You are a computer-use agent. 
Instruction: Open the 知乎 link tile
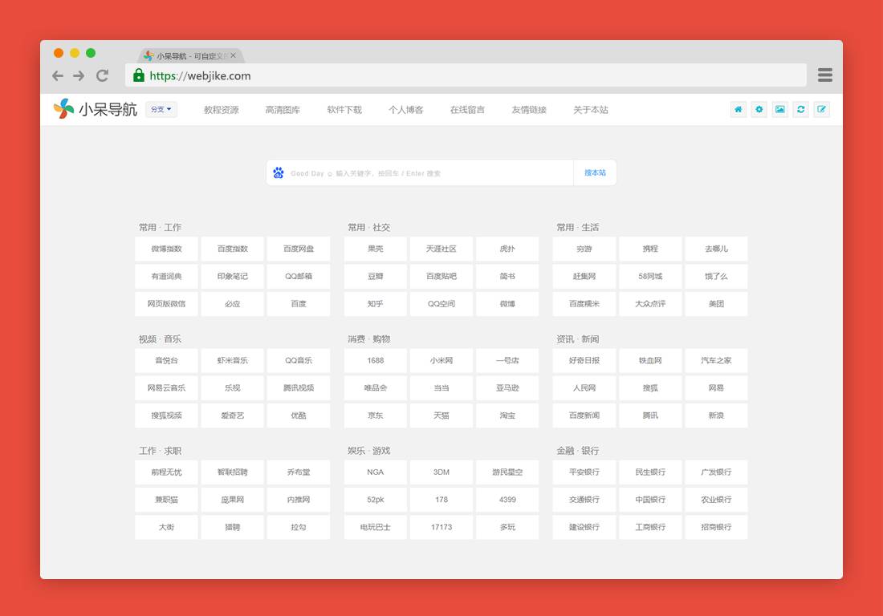375,304
